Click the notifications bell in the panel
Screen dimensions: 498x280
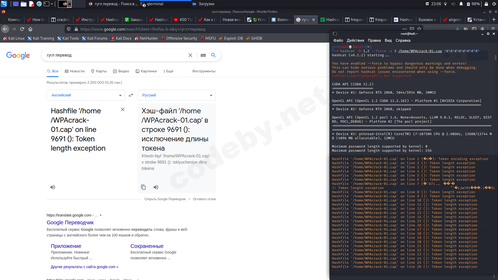coord(461,4)
